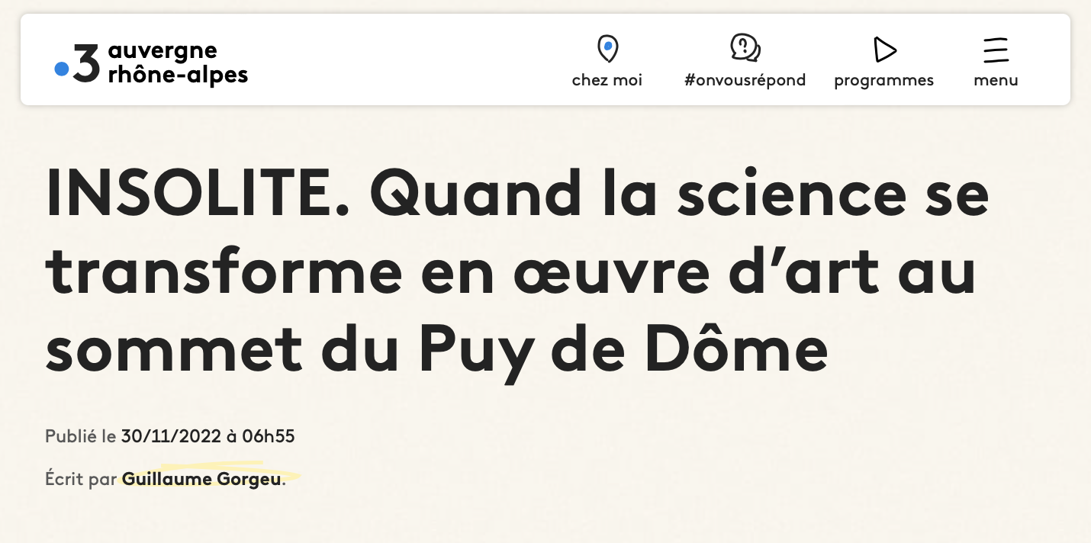Select the "chez moi" text label

[x=607, y=80]
